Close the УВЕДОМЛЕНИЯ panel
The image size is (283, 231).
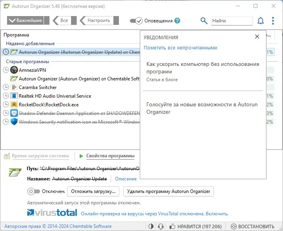[x=257, y=36]
